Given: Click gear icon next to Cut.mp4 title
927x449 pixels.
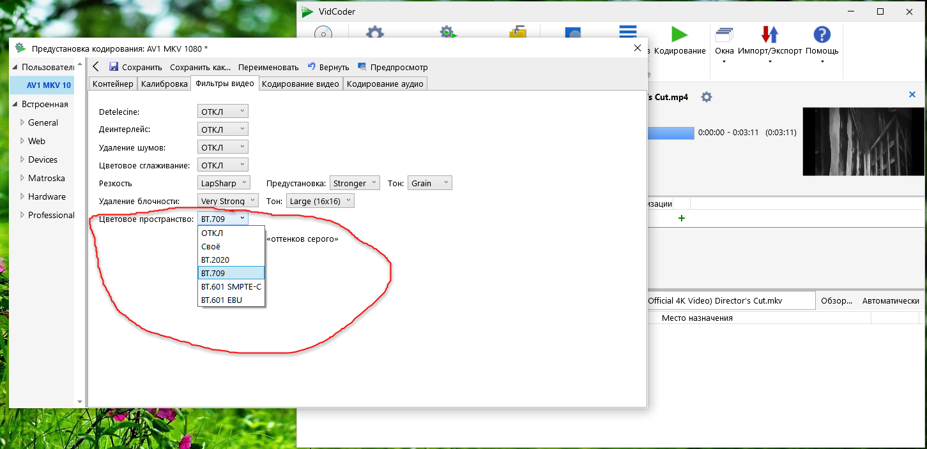Looking at the screenshot, I should pyautogui.click(x=706, y=97).
